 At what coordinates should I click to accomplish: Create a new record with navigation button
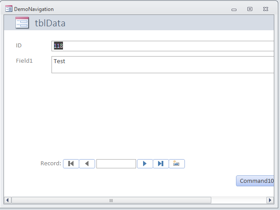[177, 164]
